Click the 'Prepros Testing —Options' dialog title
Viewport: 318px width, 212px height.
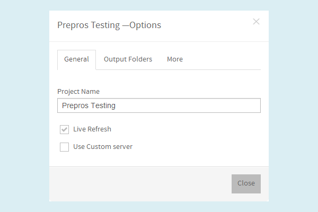[109, 25]
